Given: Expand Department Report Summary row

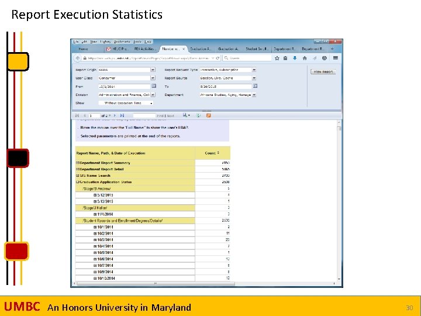Looking at the screenshot, I should [x=77, y=163].
